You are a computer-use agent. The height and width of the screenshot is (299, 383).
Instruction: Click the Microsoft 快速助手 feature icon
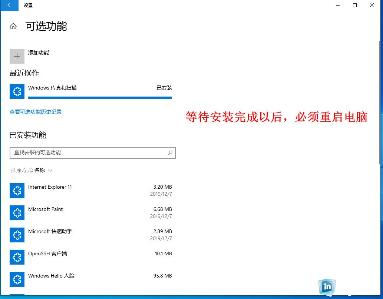[x=17, y=235]
